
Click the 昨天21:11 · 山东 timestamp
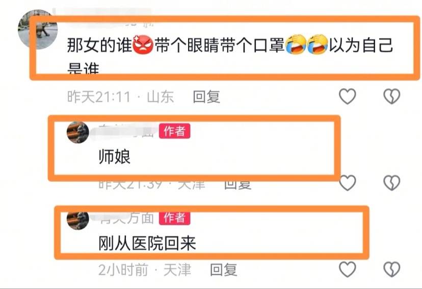[x=121, y=97]
